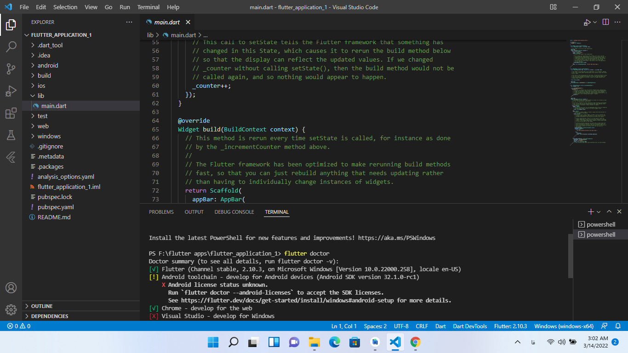Select main.dart in the explorer
Image resolution: width=628 pixels, height=353 pixels.
pos(81,106)
